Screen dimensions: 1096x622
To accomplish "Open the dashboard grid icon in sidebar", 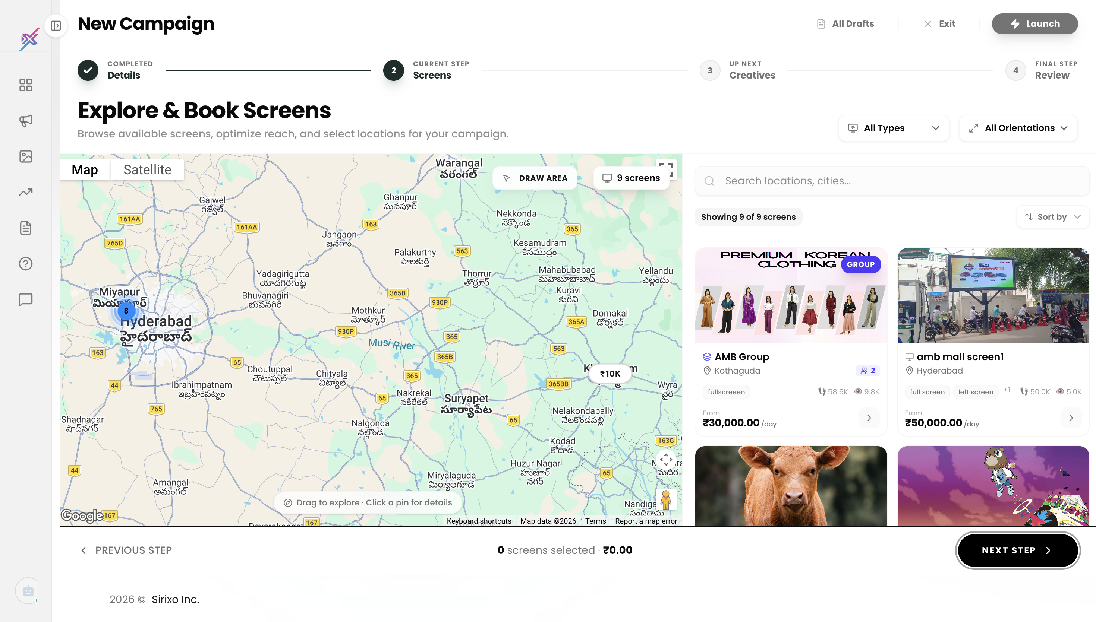I will pyautogui.click(x=26, y=85).
